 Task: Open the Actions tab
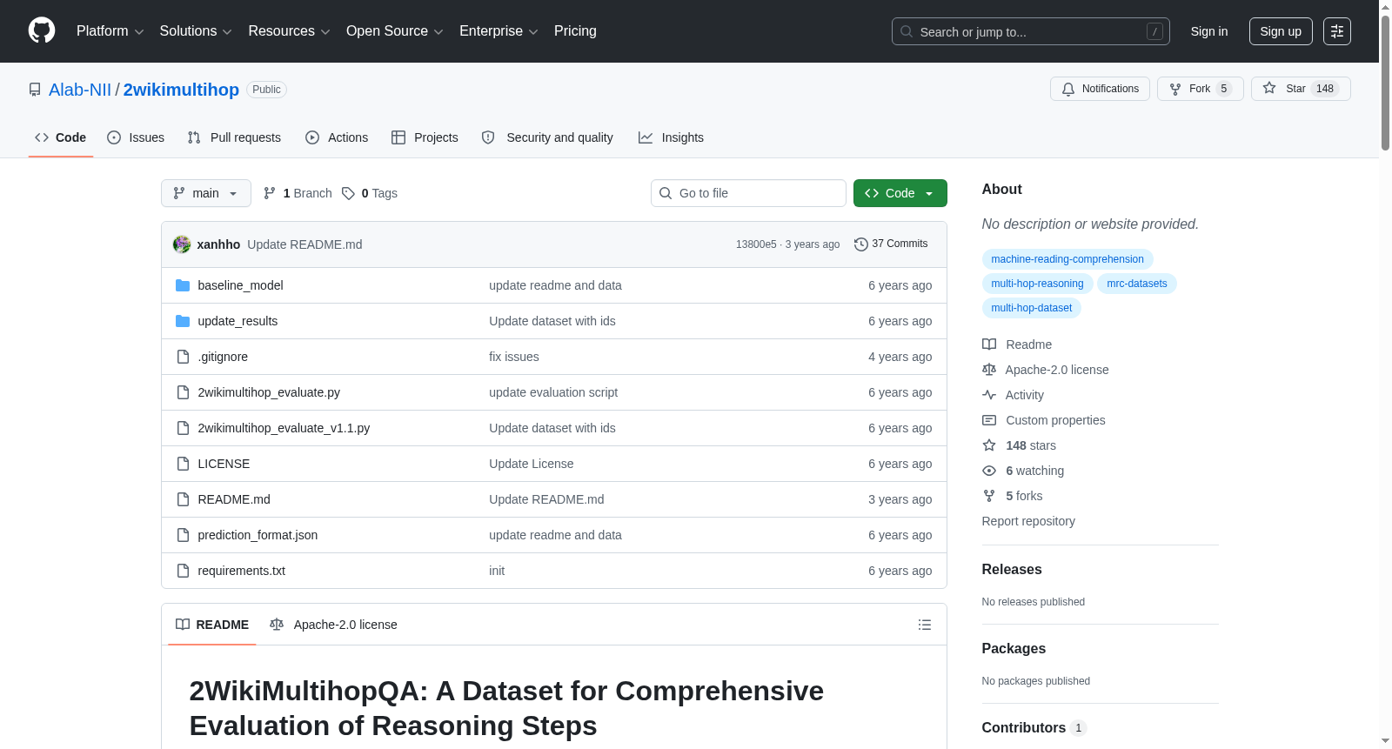tap(337, 137)
